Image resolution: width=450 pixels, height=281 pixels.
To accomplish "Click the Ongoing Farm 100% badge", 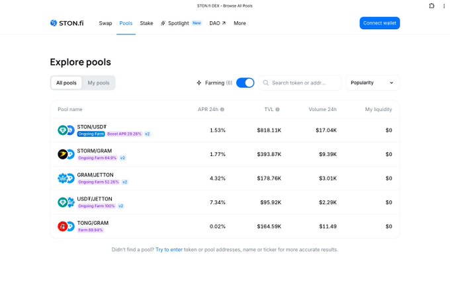I will click(97, 206).
